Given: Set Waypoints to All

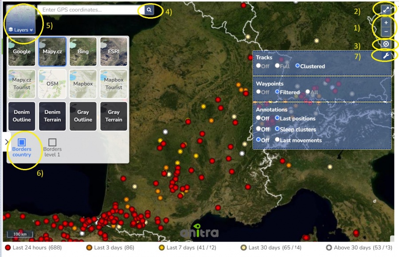Looking at the screenshot, I should (308, 92).
